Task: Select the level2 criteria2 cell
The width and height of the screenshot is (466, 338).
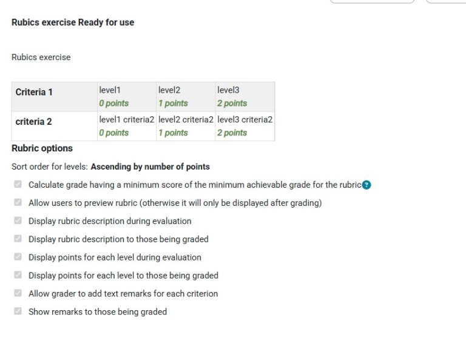Action: 185,126
